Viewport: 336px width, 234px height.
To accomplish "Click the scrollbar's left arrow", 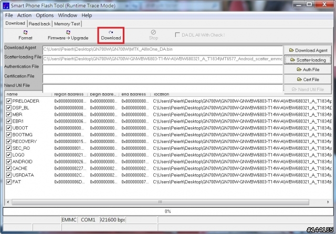I will point(8,202).
